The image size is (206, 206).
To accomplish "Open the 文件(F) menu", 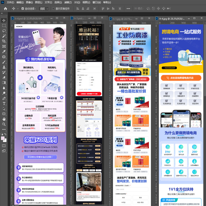I will tap(10, 2).
